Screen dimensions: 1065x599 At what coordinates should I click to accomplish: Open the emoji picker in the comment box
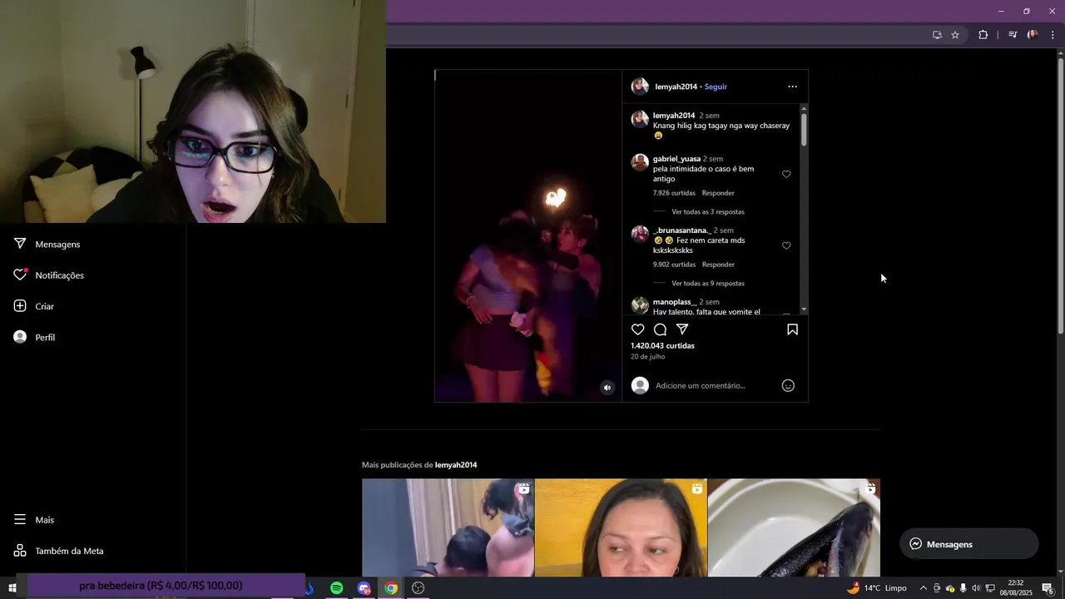(x=788, y=385)
